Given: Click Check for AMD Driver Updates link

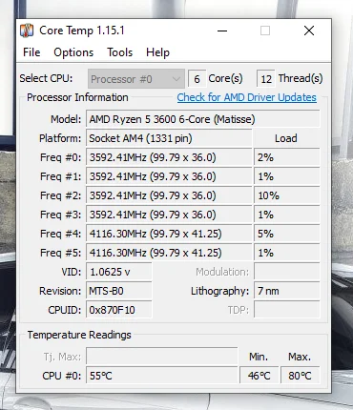Looking at the screenshot, I should tap(247, 97).
